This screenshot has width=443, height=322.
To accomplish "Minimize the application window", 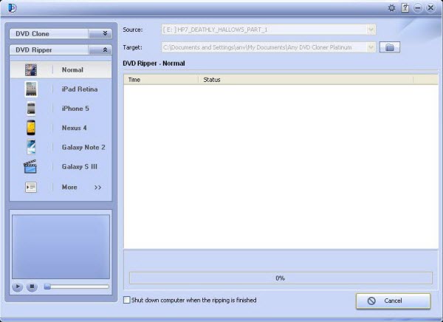I will (418, 8).
